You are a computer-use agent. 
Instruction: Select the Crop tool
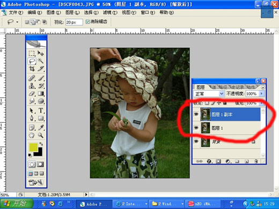[32, 69]
